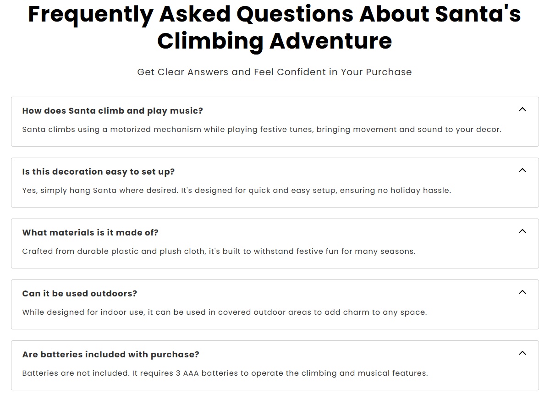Click the chevron for 'Can it be used outdoors?'
The height and width of the screenshot is (394, 550).
[522, 292]
